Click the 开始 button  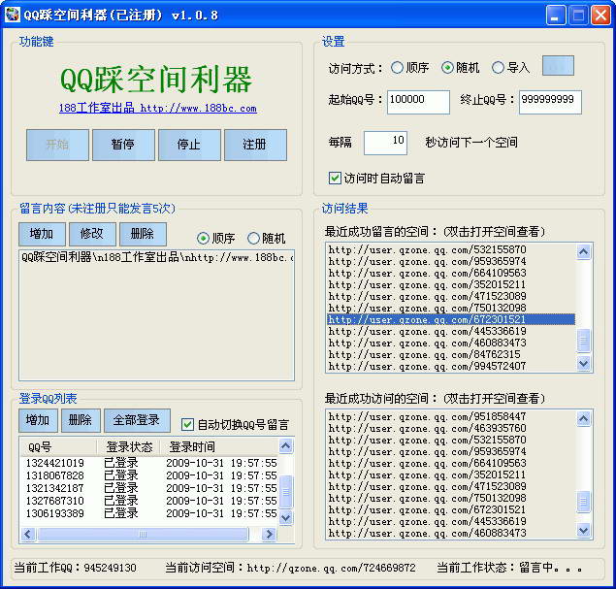57,145
